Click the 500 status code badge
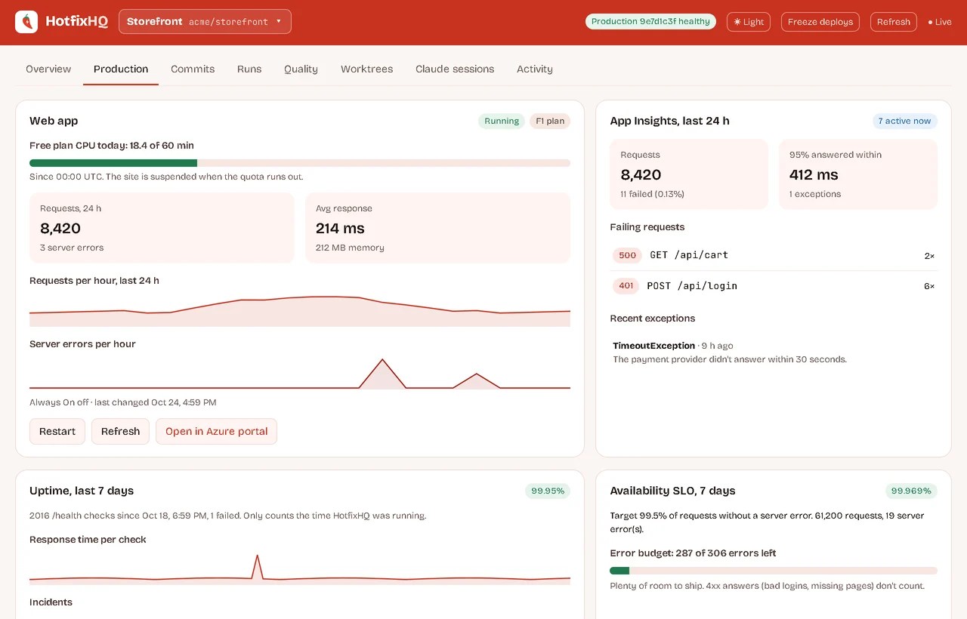Screen dimensions: 967x619 pyautogui.click(x=627, y=255)
